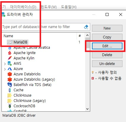Select the Cache driver
This screenshot has height=122, width=126.
tap(19, 90)
